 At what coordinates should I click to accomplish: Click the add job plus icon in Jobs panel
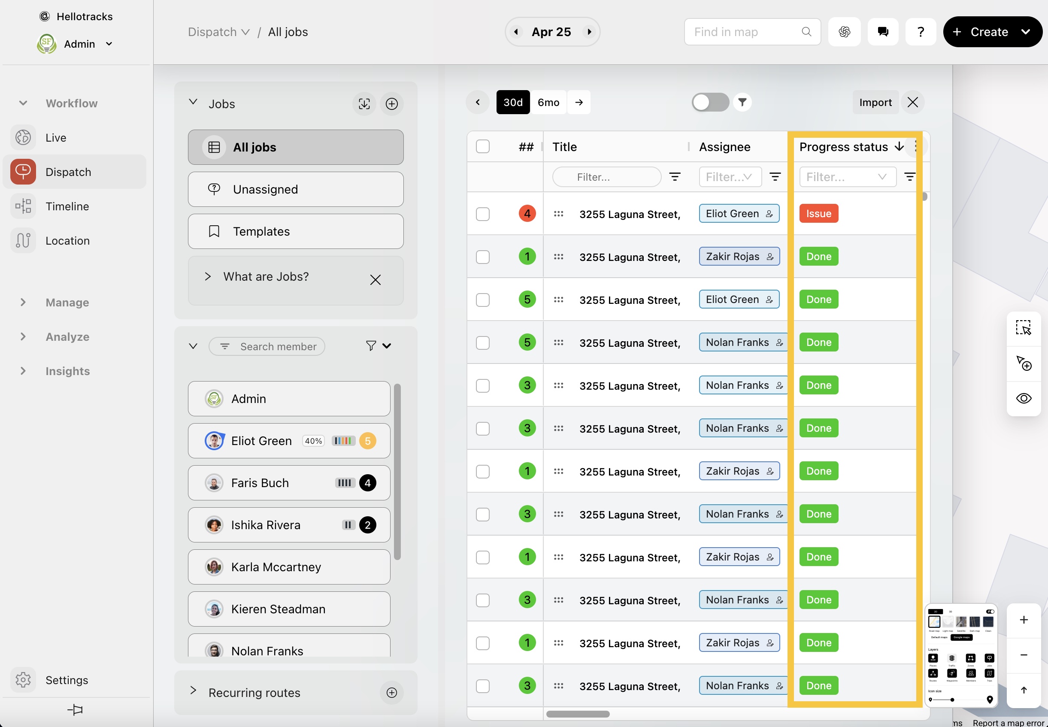point(391,104)
